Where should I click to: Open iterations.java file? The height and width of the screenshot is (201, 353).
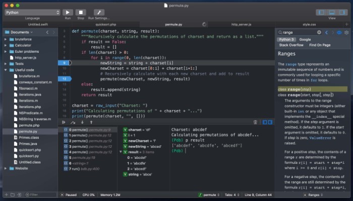pyautogui.click(x=30, y=94)
